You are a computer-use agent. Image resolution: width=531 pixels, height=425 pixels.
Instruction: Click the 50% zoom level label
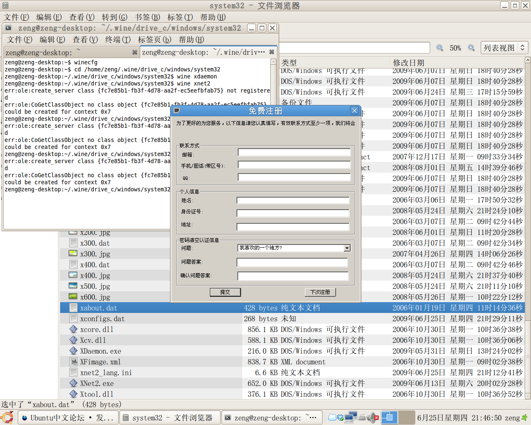click(455, 48)
